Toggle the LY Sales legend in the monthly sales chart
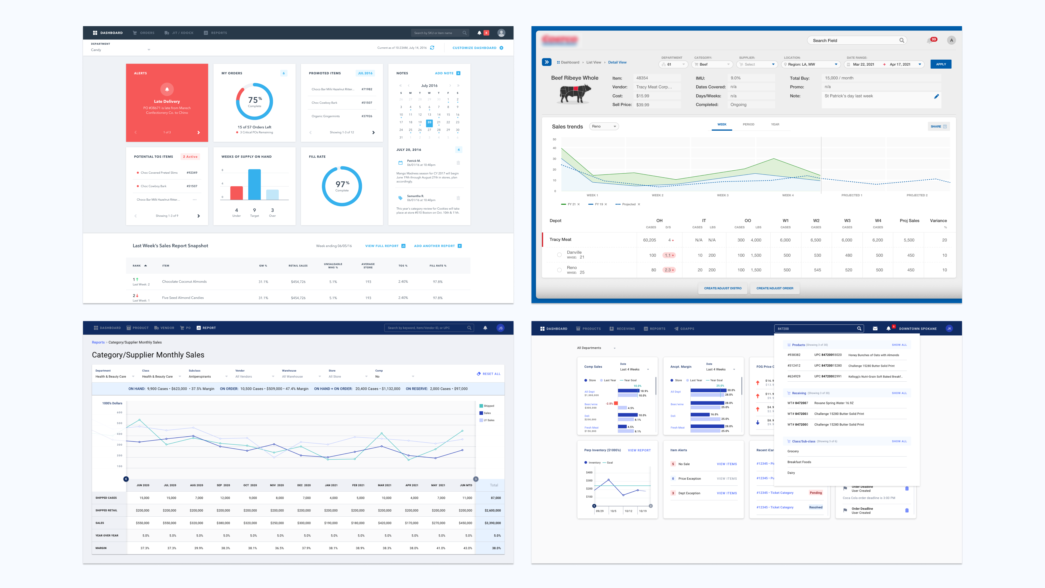 click(486, 420)
